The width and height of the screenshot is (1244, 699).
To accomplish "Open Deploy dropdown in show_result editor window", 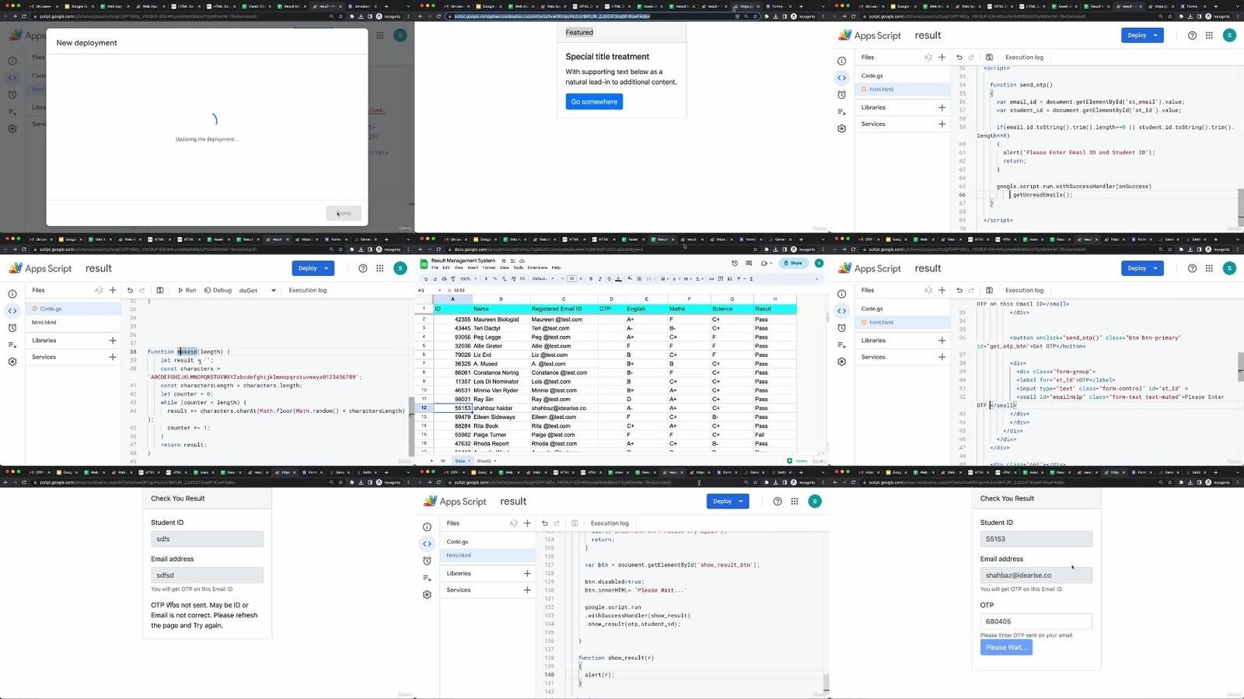I will coord(741,502).
